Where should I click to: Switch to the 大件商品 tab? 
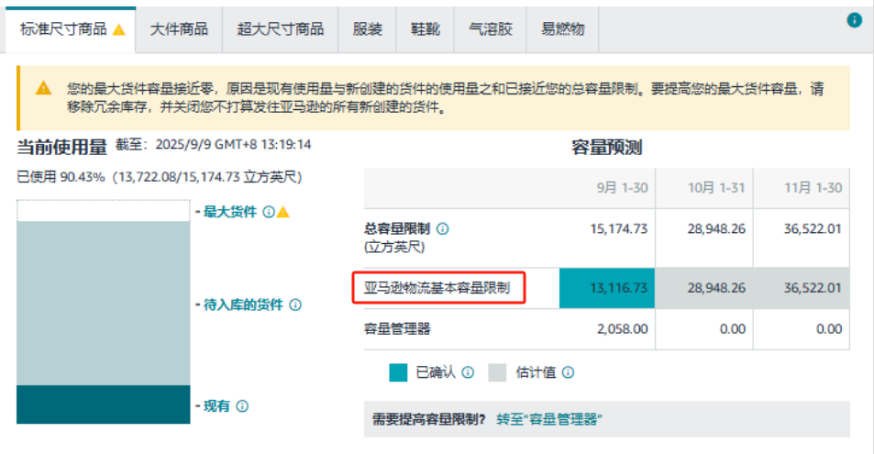[x=179, y=29]
